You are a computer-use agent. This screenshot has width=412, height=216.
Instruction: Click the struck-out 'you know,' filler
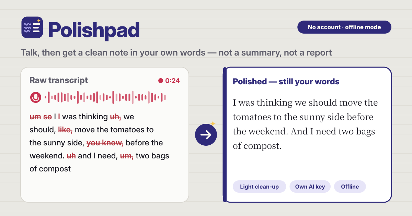105,143
